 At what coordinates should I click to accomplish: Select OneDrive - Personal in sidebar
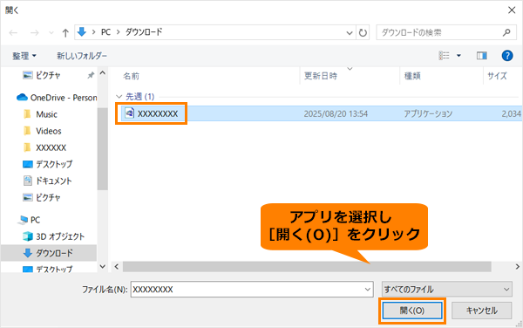coord(57,98)
